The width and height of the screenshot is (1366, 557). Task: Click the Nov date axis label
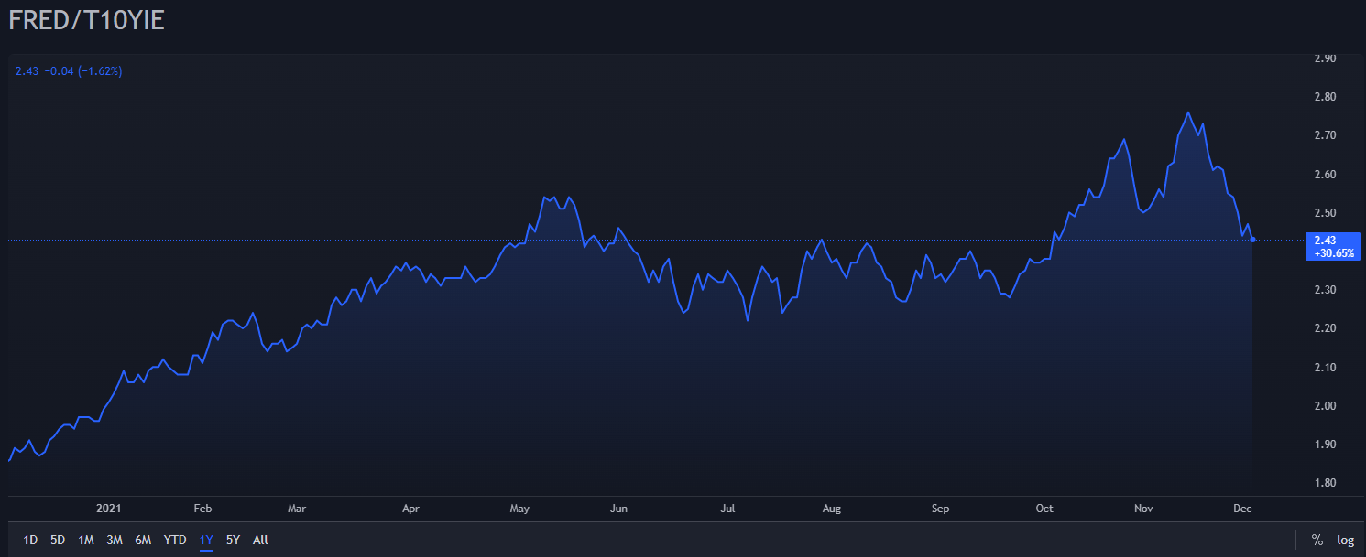(1142, 508)
